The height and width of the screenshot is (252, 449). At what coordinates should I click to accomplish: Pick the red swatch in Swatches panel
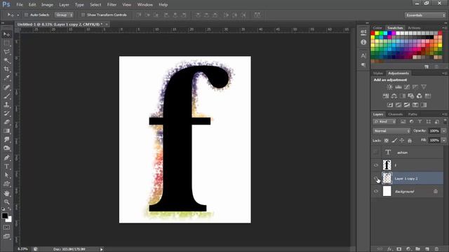(373, 33)
